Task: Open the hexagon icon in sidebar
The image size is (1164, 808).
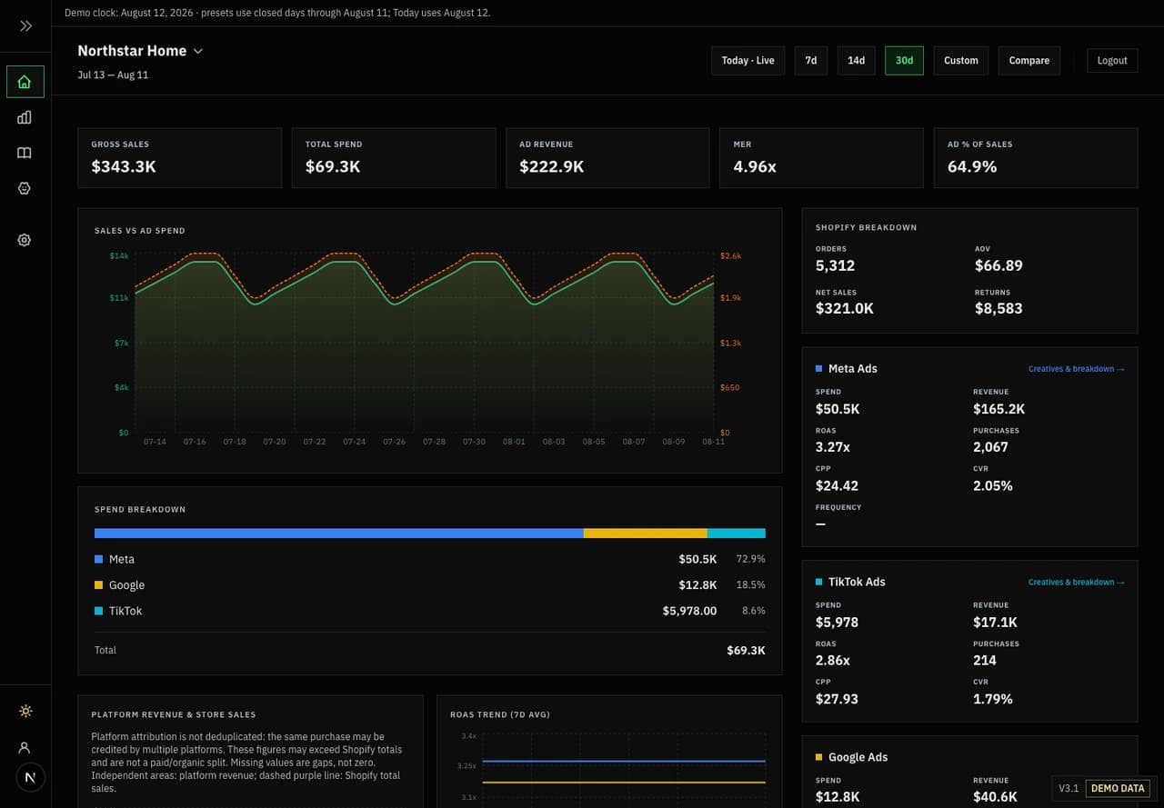Action: (x=25, y=188)
